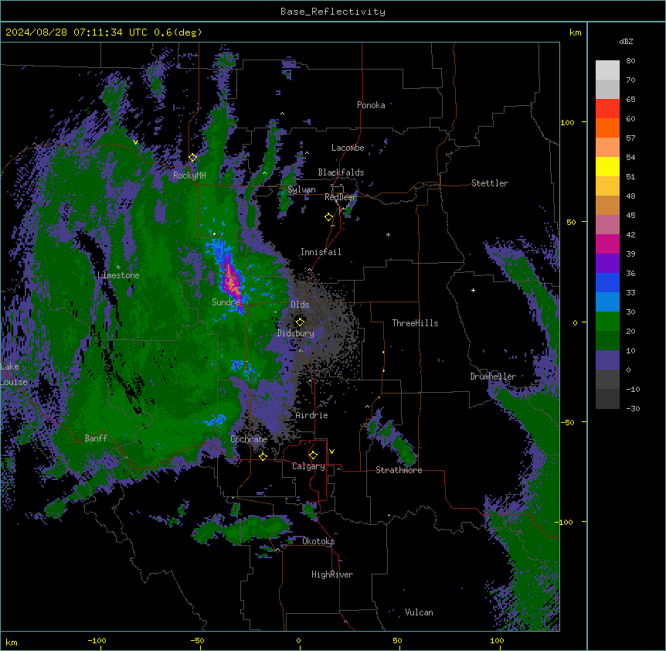Click the Strathmore label
Screen dimensions: 666x651
coord(399,470)
